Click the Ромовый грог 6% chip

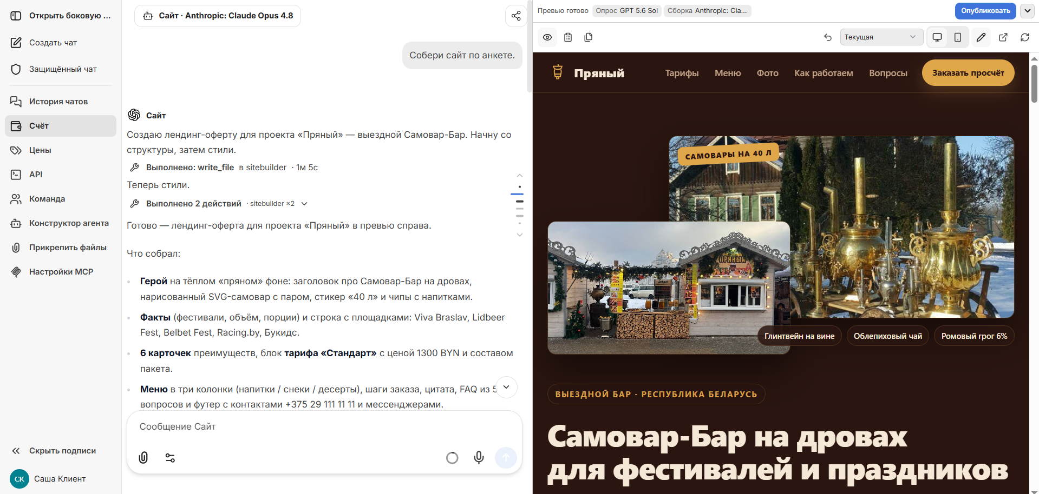[x=975, y=336]
